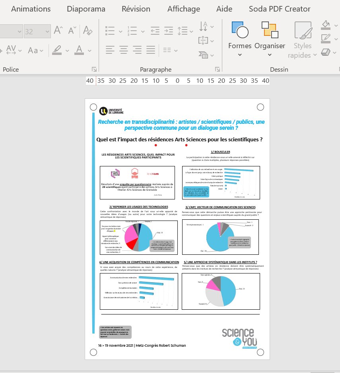Image resolution: width=340 pixels, height=373 pixels.
Task: Select the '4/ UNE ACQUISITION DE COMPÉTENCES' heading
Action: tap(139, 262)
